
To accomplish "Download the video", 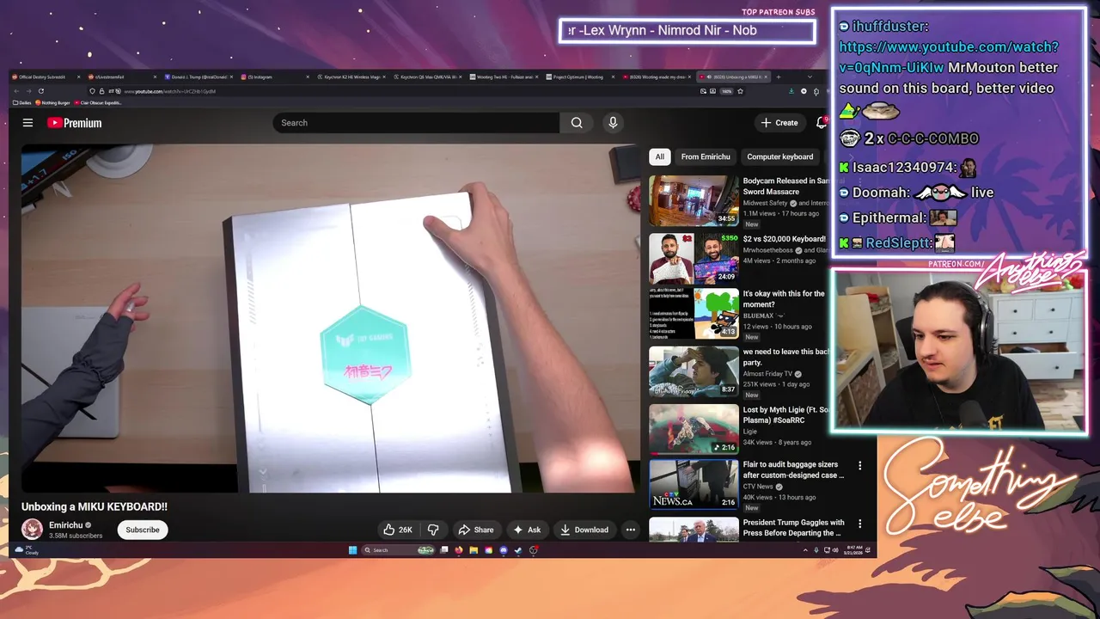I will 584,530.
